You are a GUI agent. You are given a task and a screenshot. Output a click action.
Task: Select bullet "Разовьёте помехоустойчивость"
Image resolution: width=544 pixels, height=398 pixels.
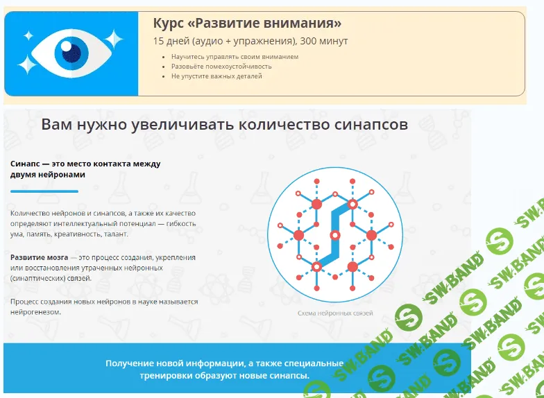coord(221,67)
